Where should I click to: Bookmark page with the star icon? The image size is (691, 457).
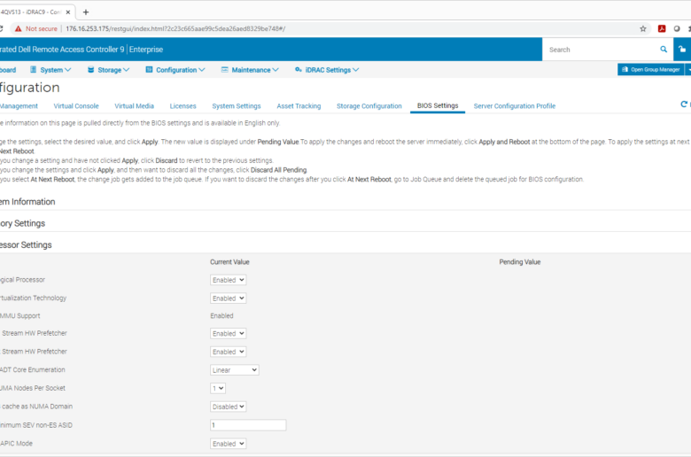click(x=643, y=28)
